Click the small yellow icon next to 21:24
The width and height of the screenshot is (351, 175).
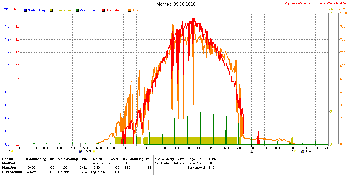click(295, 151)
